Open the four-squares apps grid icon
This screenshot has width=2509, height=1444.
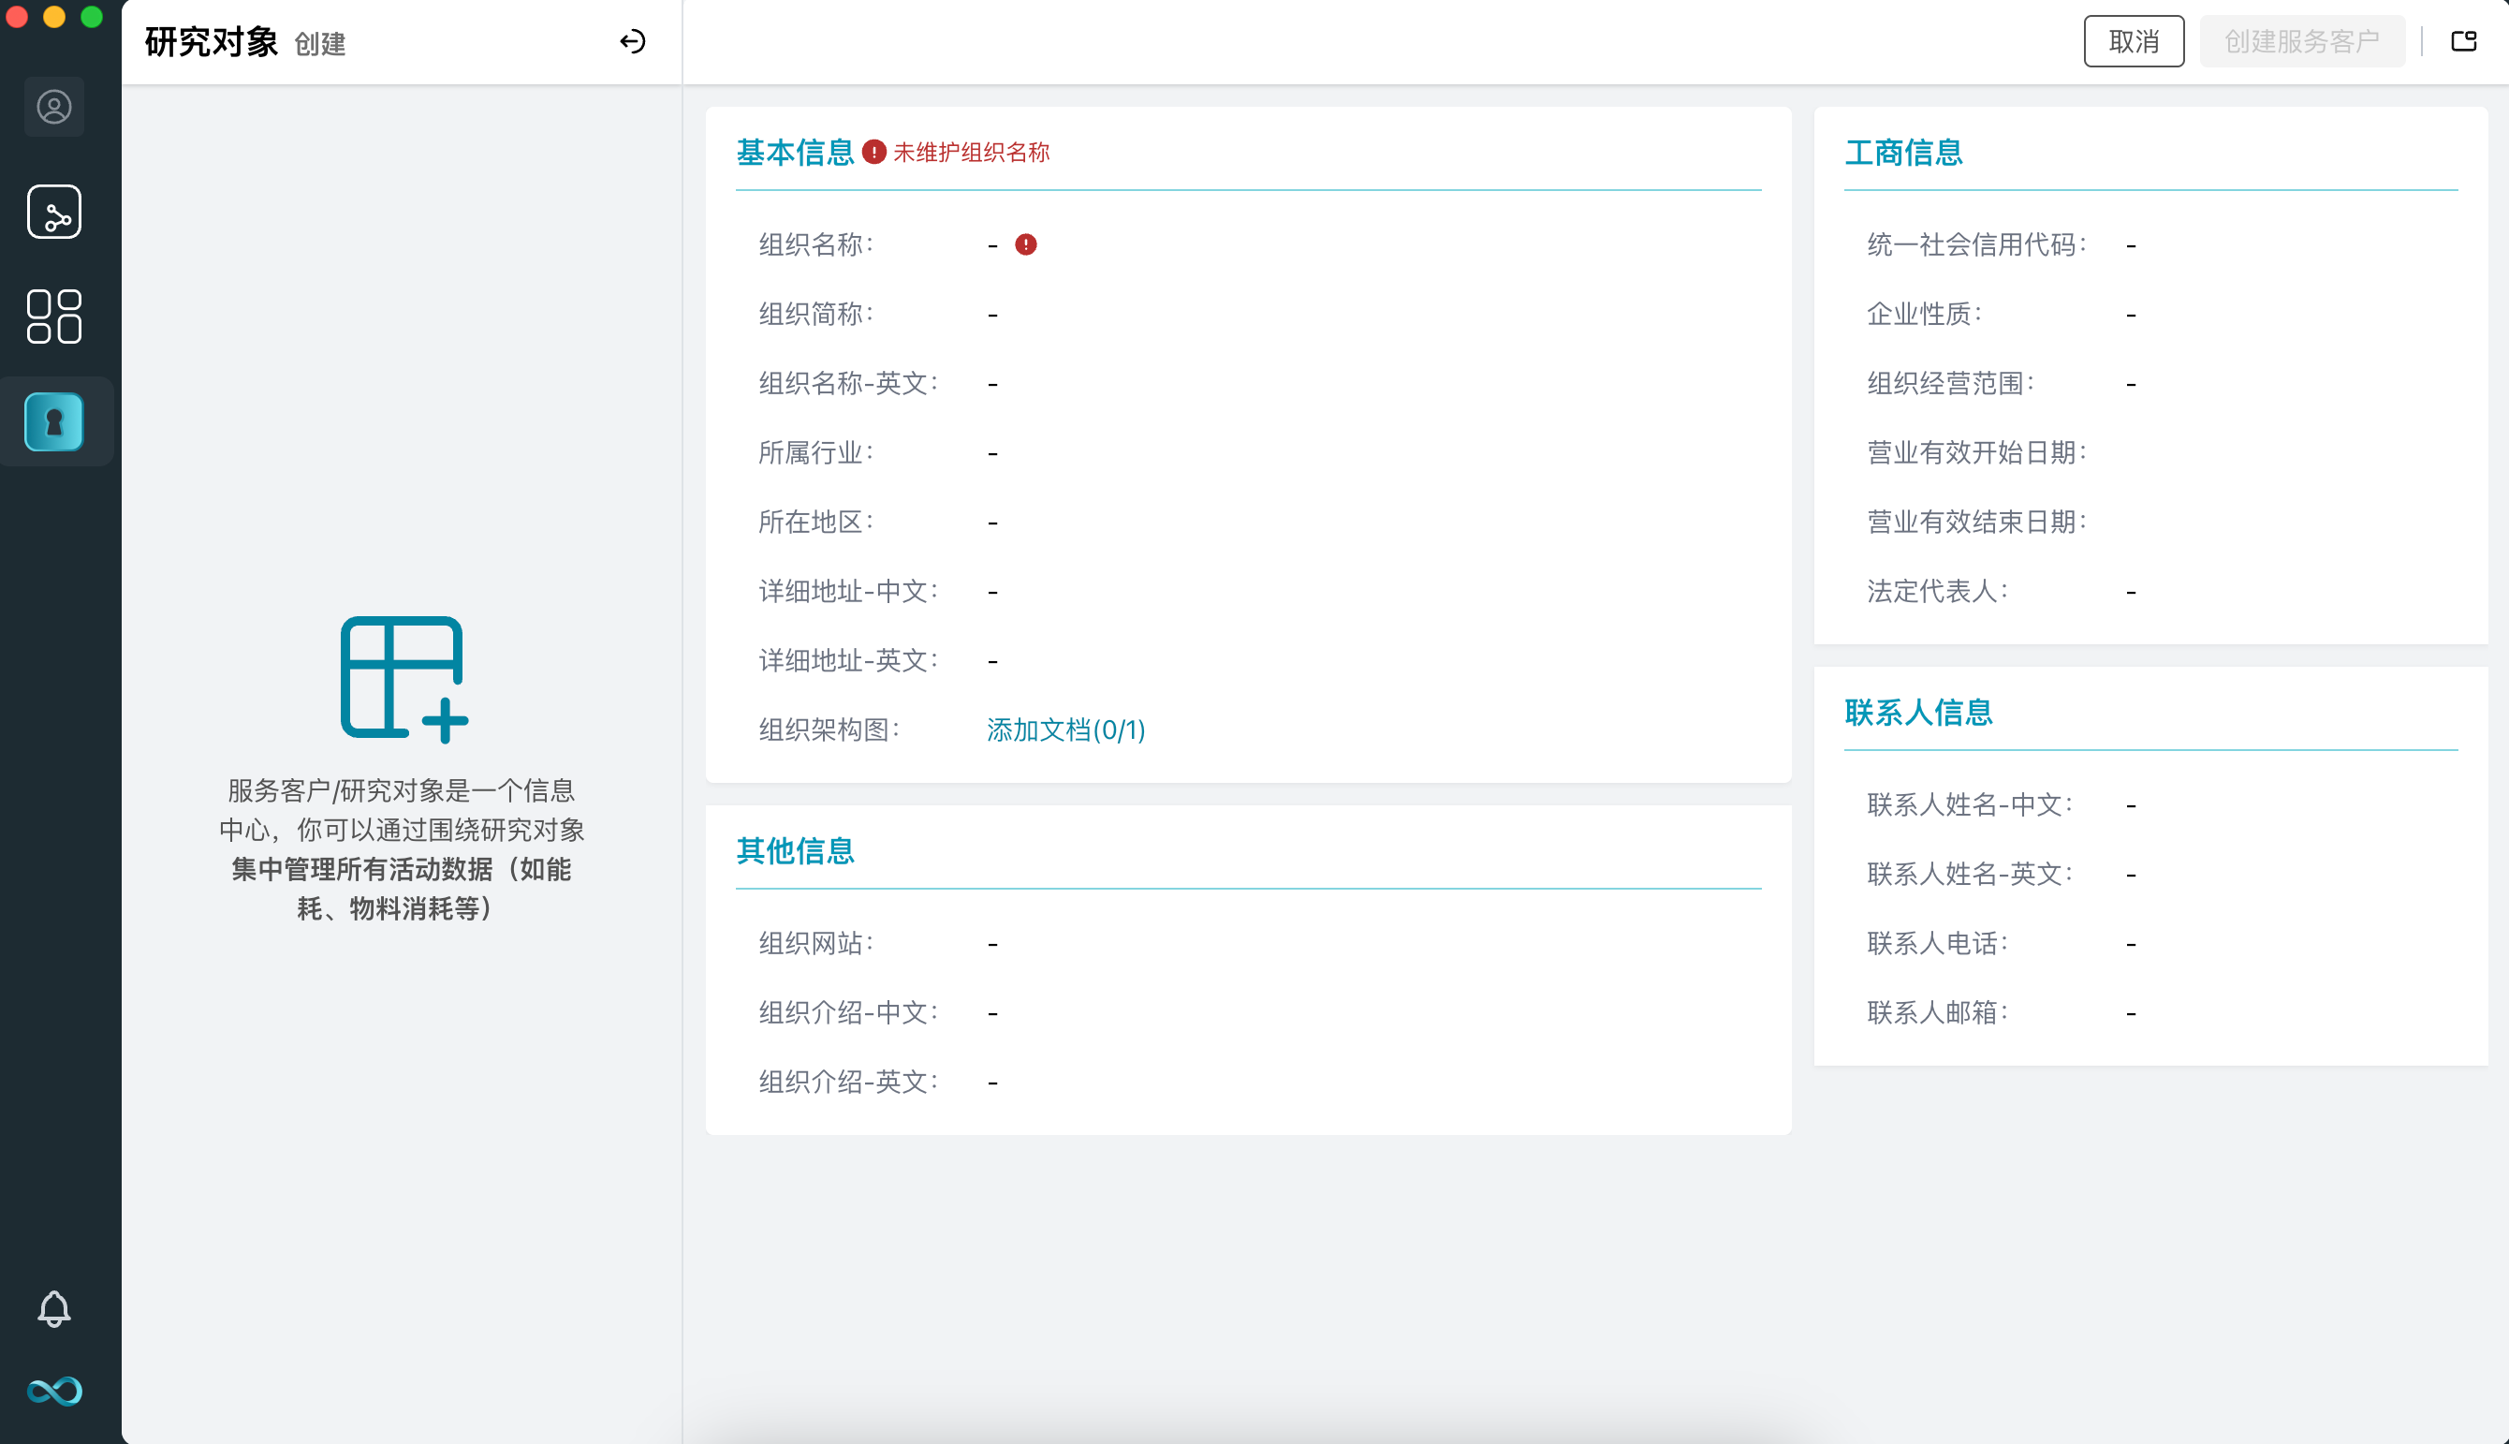click(53, 317)
